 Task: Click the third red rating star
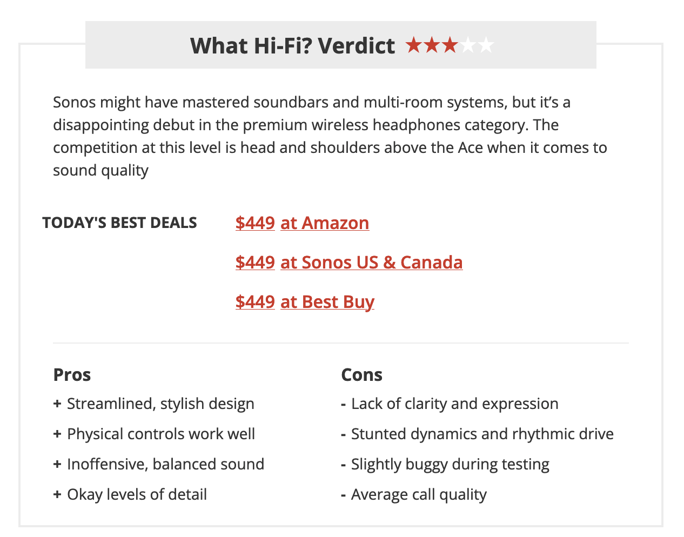point(450,45)
